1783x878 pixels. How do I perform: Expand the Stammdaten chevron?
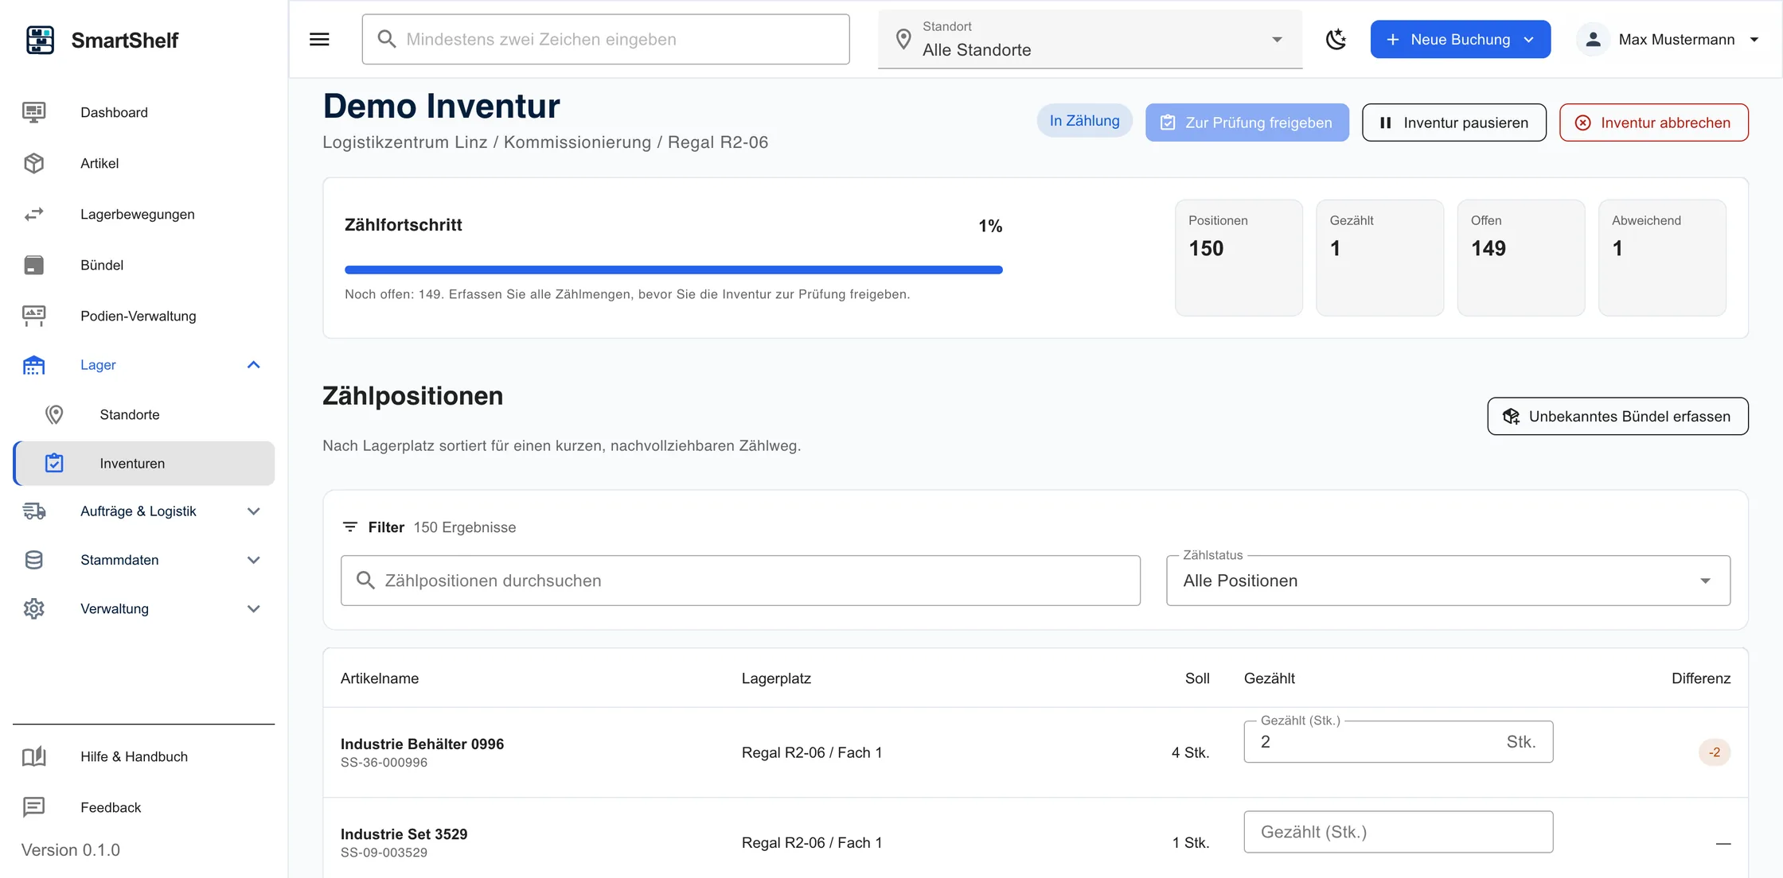(254, 560)
